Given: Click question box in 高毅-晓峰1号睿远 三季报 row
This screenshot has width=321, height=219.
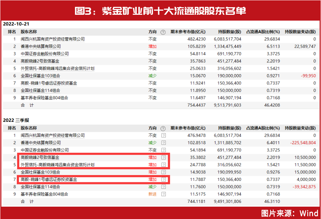Looking at the screenshot, I should pyautogui.click(x=164, y=180).
